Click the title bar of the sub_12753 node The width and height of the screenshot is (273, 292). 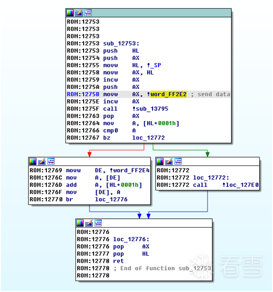[149, 13]
